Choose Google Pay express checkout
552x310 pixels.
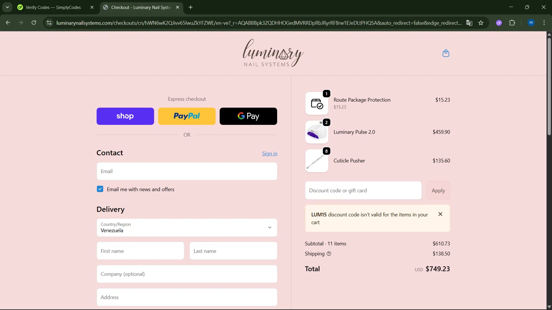coord(248,116)
